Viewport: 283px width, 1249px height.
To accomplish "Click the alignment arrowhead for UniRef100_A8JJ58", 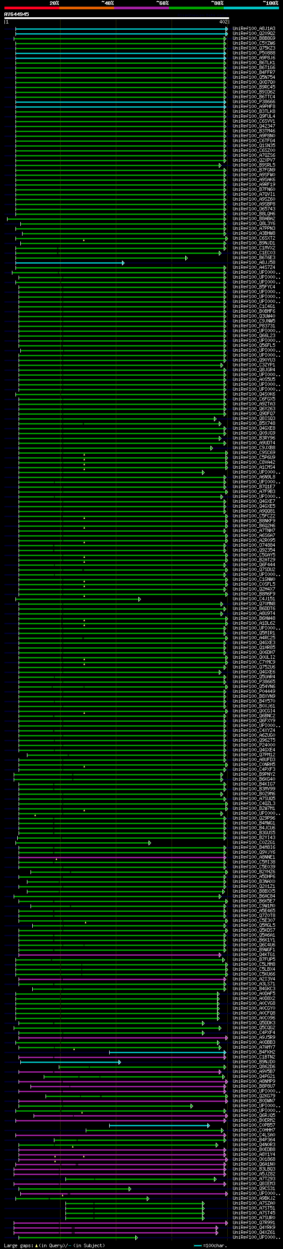I will pyautogui.click(x=123, y=263).
